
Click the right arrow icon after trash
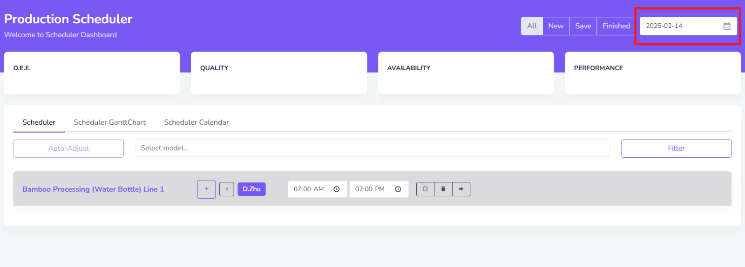(x=461, y=189)
